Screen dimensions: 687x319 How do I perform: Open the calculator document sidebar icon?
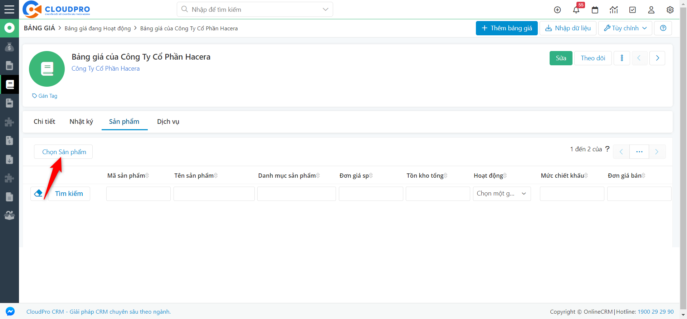tap(9, 66)
